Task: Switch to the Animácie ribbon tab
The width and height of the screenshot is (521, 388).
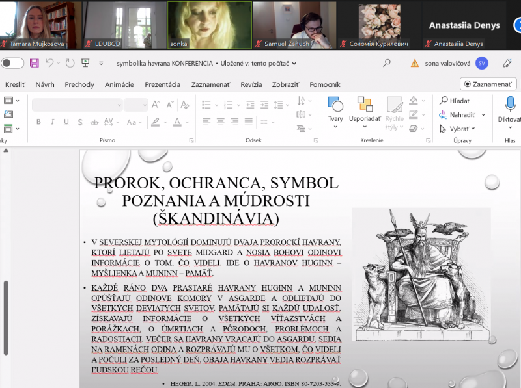Action: tap(119, 84)
